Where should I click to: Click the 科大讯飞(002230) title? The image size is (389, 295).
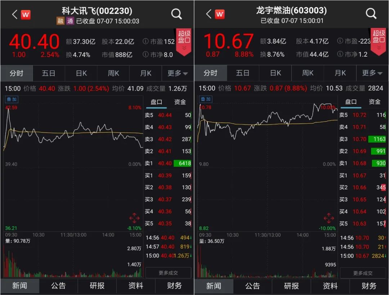tap(97, 11)
